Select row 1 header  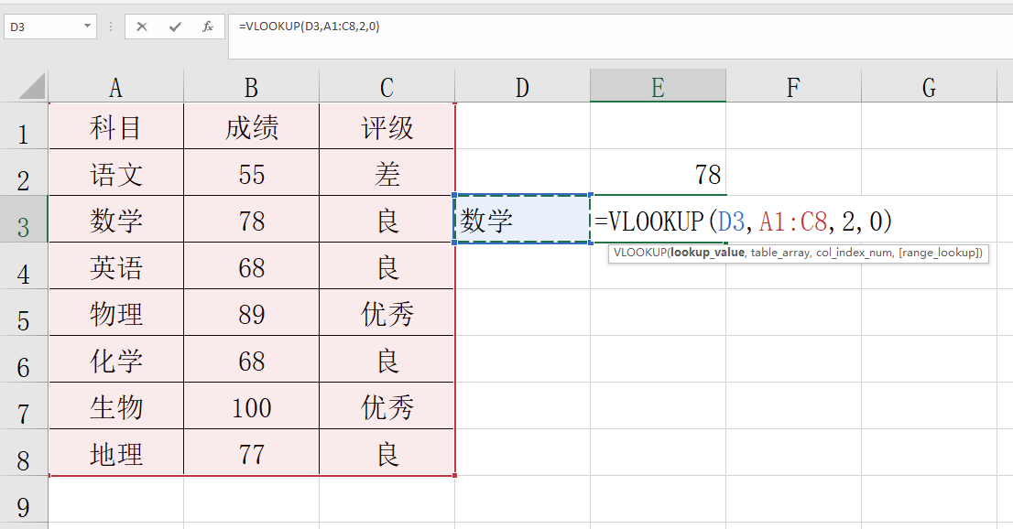(24, 126)
